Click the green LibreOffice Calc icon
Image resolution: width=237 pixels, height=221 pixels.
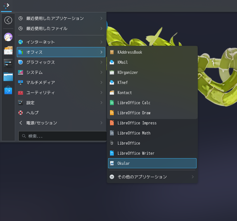tap(112, 103)
